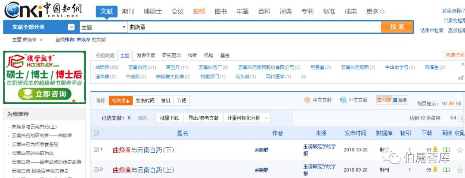Star the 曲焕章与云南白药(上) result as favorite

click(x=460, y=170)
